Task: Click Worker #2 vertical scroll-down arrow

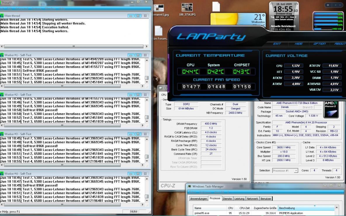Action: point(147,121)
